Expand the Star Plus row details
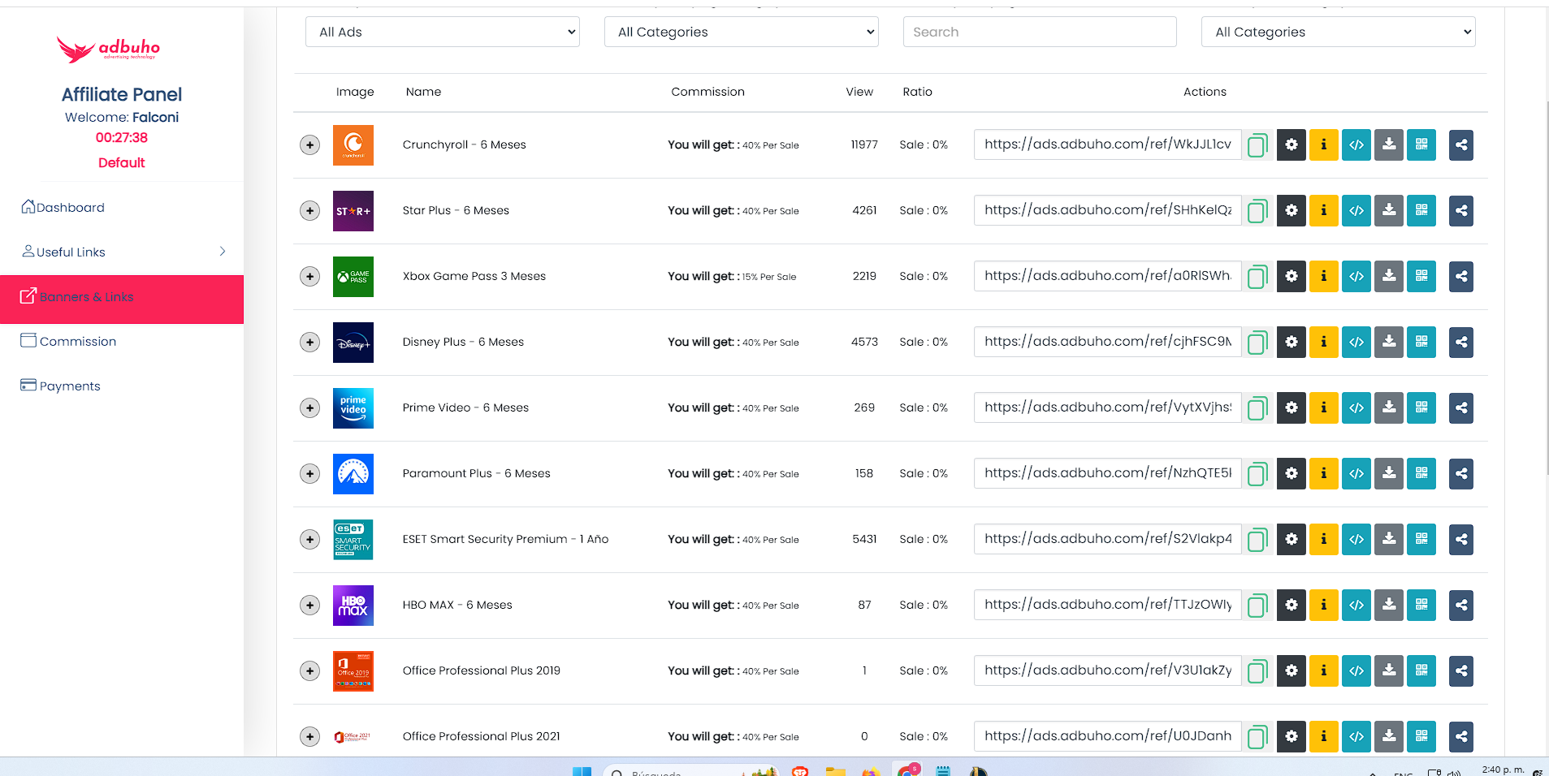This screenshot has height=776, width=1549. coord(309,211)
